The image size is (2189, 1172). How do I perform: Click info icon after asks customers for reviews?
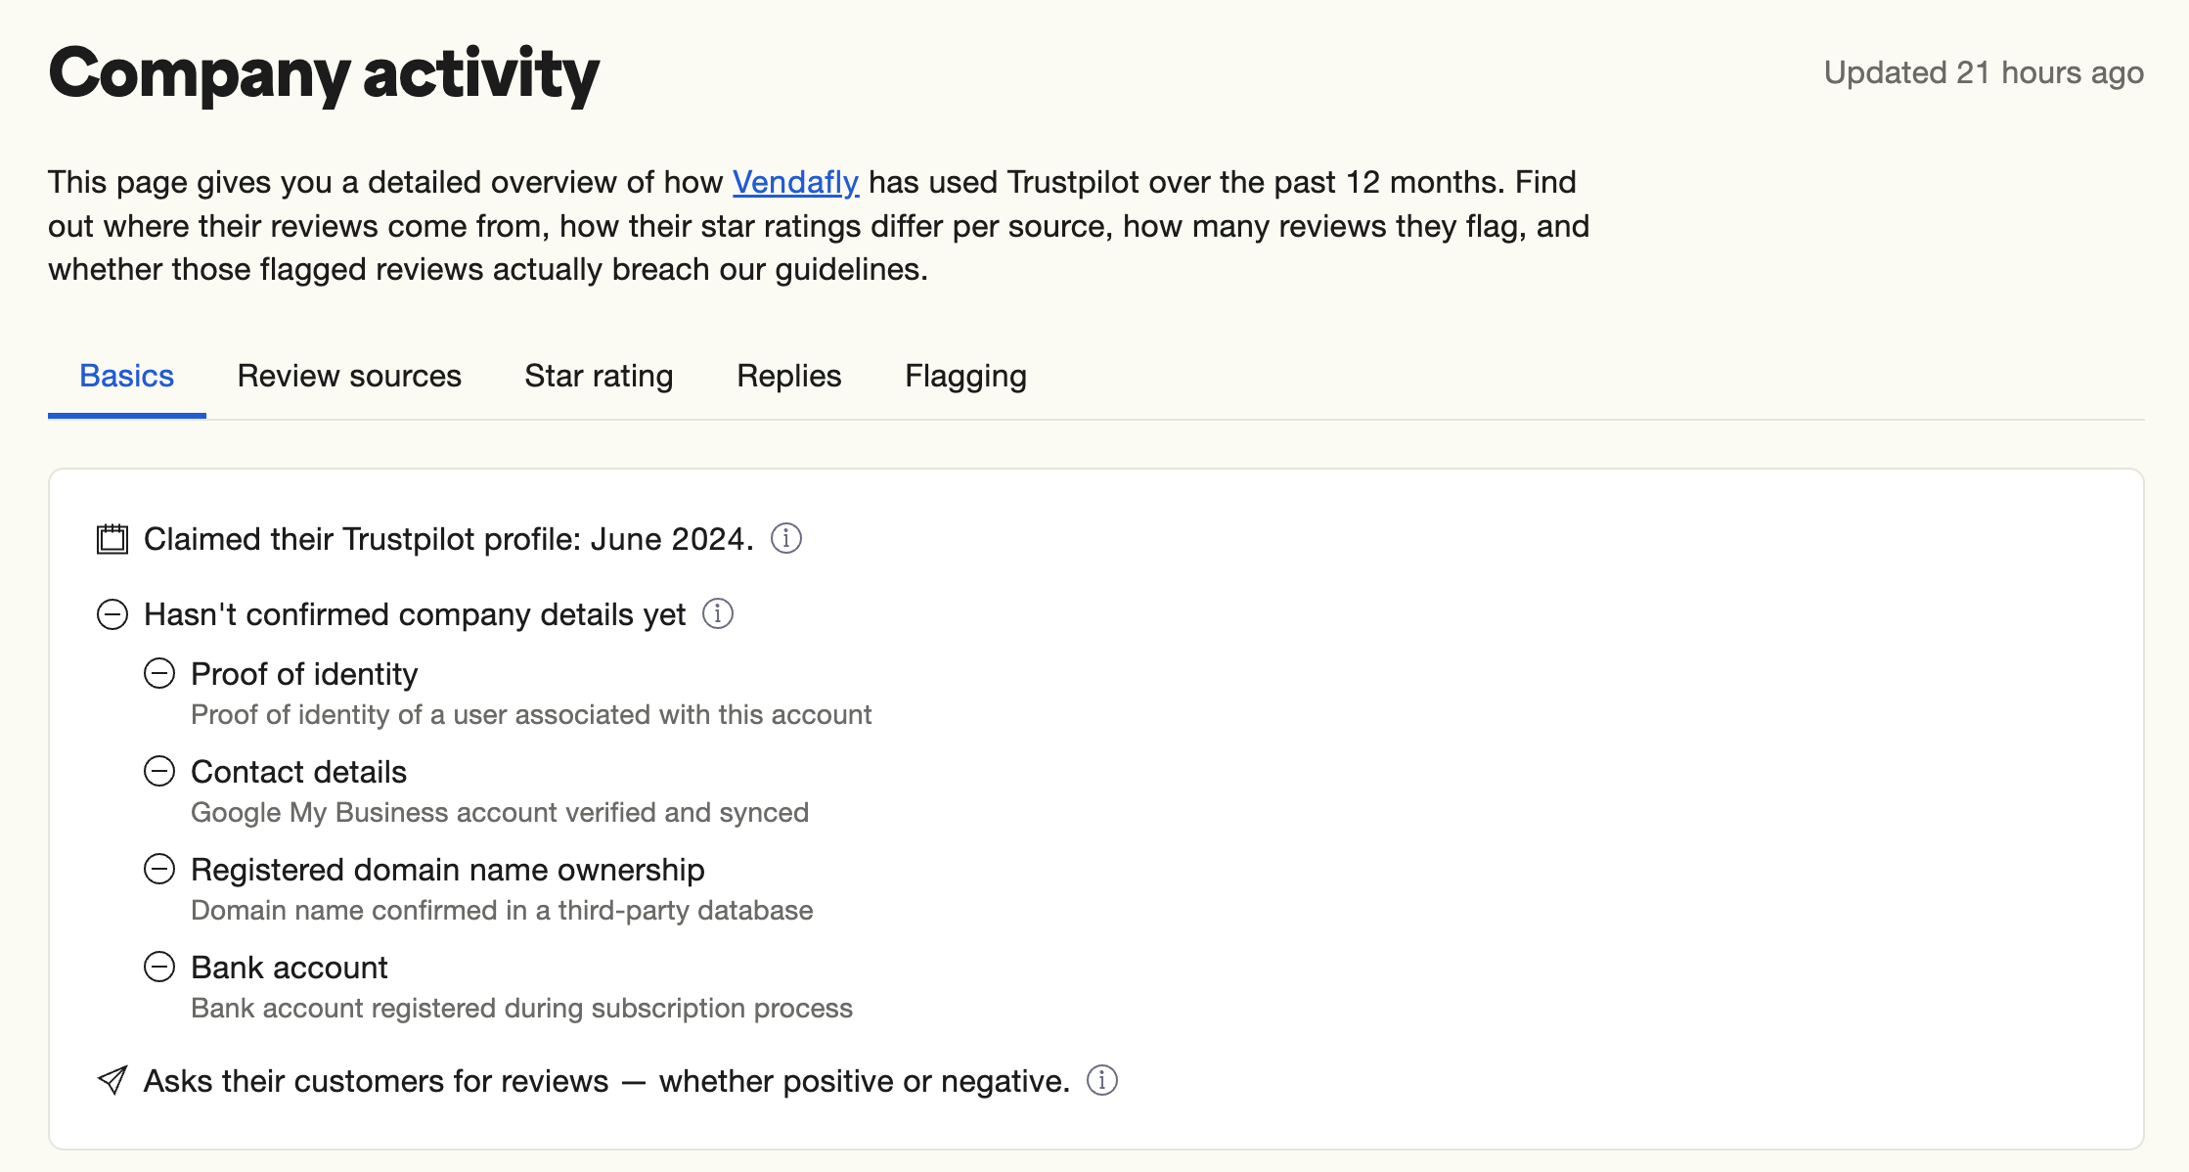[x=1102, y=1080]
